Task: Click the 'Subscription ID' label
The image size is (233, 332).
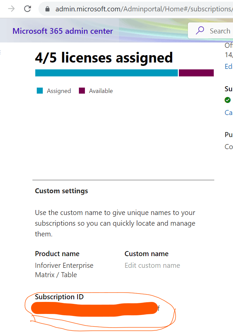Action: click(x=59, y=297)
